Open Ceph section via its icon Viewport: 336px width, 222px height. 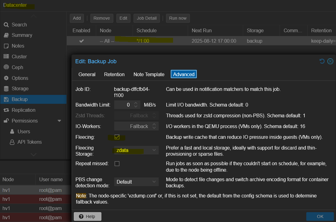[x=6, y=68]
